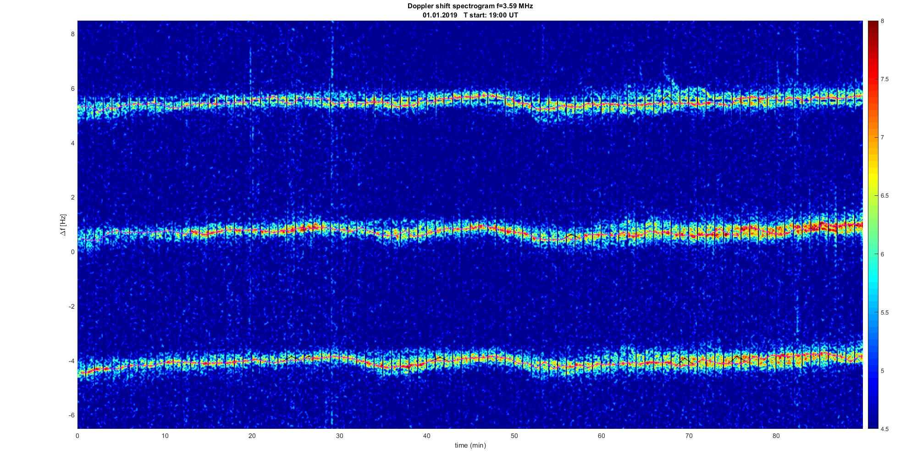
Task: Click y-axis tick label 4
Action: coord(72,143)
